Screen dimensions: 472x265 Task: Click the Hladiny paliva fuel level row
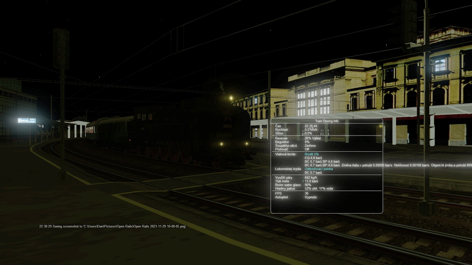[319, 189]
